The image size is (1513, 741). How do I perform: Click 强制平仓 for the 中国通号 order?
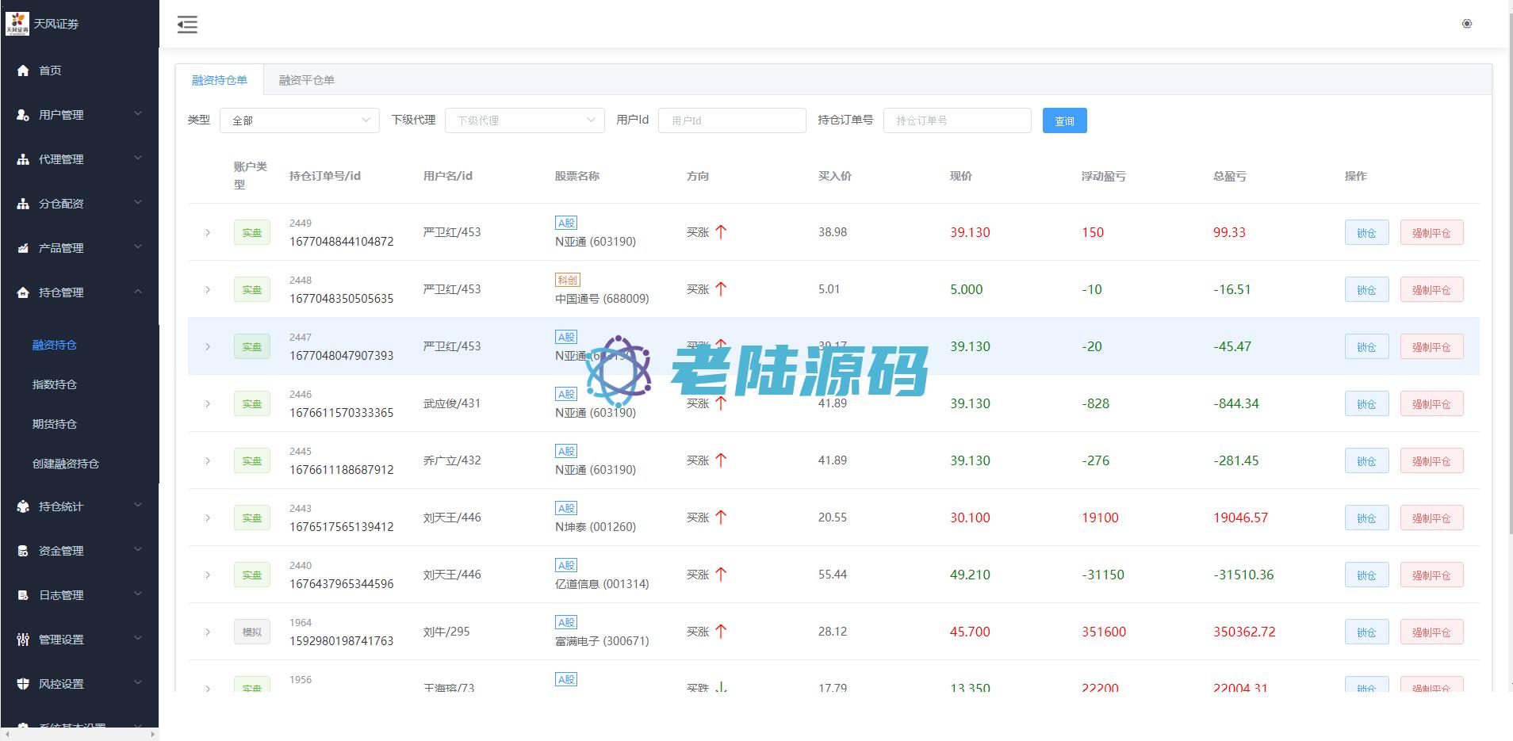pos(1431,289)
